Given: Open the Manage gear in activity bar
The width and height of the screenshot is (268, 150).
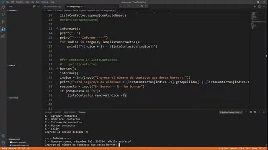Looking at the screenshot, I should (3, 143).
